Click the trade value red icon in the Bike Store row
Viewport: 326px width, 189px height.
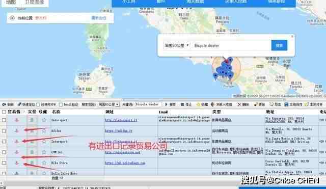(17, 163)
